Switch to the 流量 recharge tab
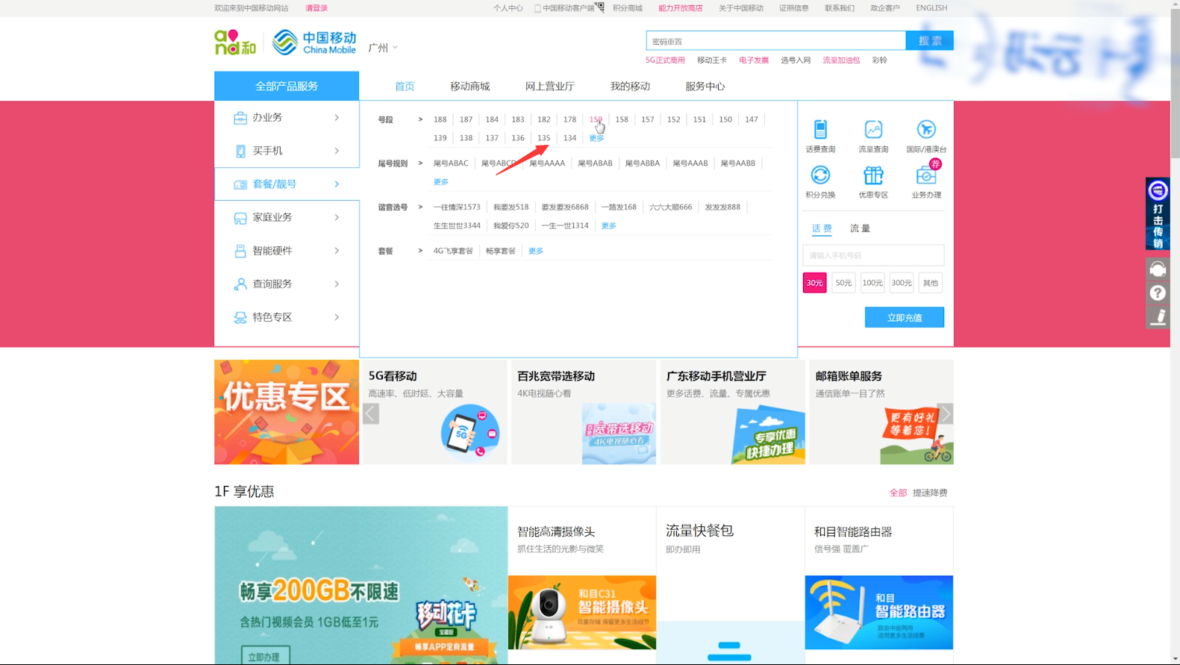 tap(860, 228)
